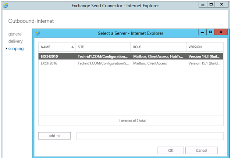Click Internet Explorer icon in Select a Server title bar
This screenshot has height=159, width=231.
click(38, 33)
